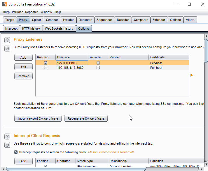This screenshot has height=171, width=208.
Task: Restore defaults for Proxy Listeners section
Action: (x=7, y=48)
